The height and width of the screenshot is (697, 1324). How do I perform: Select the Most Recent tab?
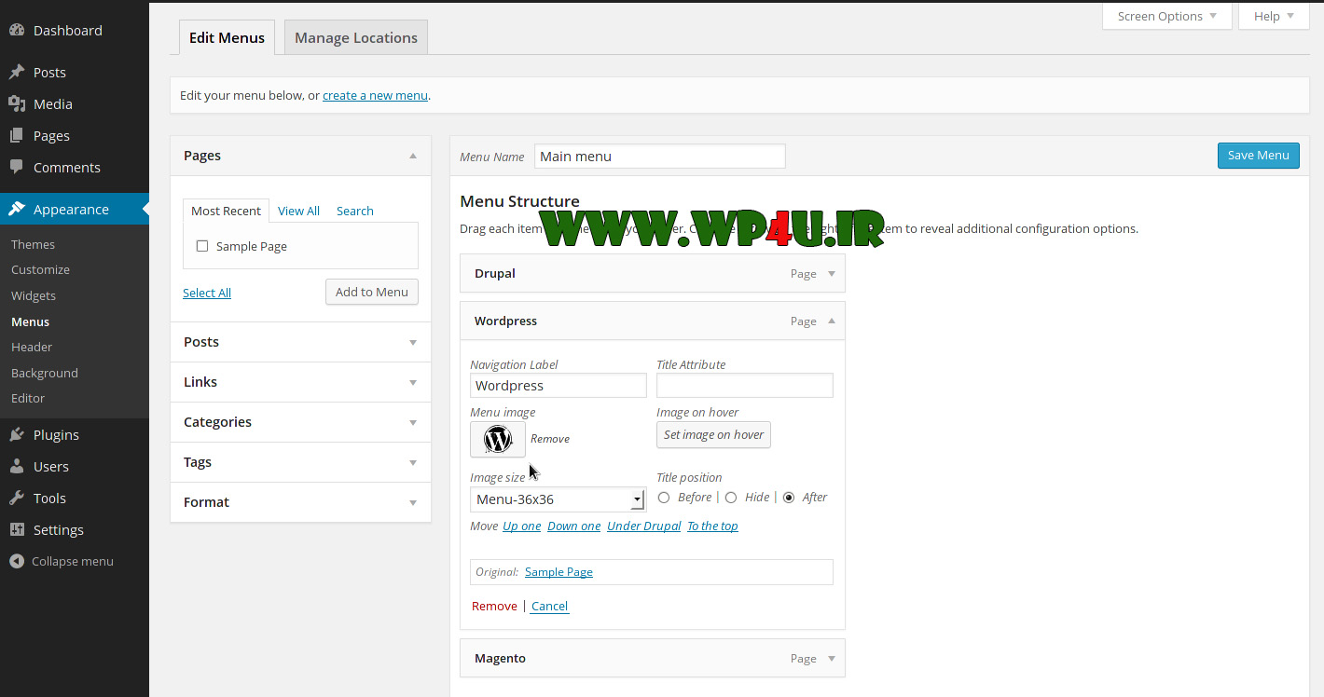coord(226,211)
